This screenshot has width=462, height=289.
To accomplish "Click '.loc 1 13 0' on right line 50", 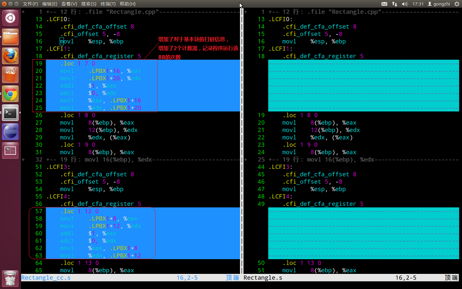I will pos(302,263).
